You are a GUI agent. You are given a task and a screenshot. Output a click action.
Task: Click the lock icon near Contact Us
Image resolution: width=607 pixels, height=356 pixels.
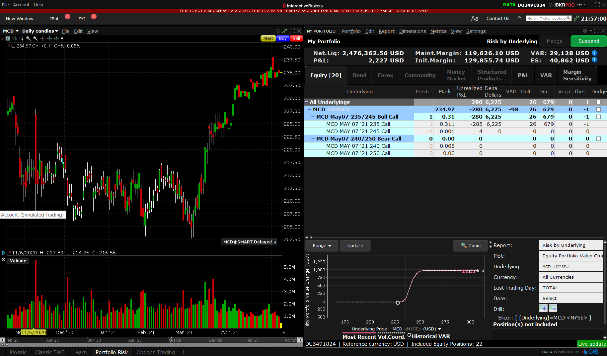(519, 18)
